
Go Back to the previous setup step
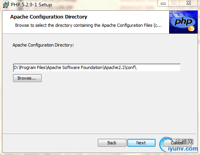click(112, 143)
